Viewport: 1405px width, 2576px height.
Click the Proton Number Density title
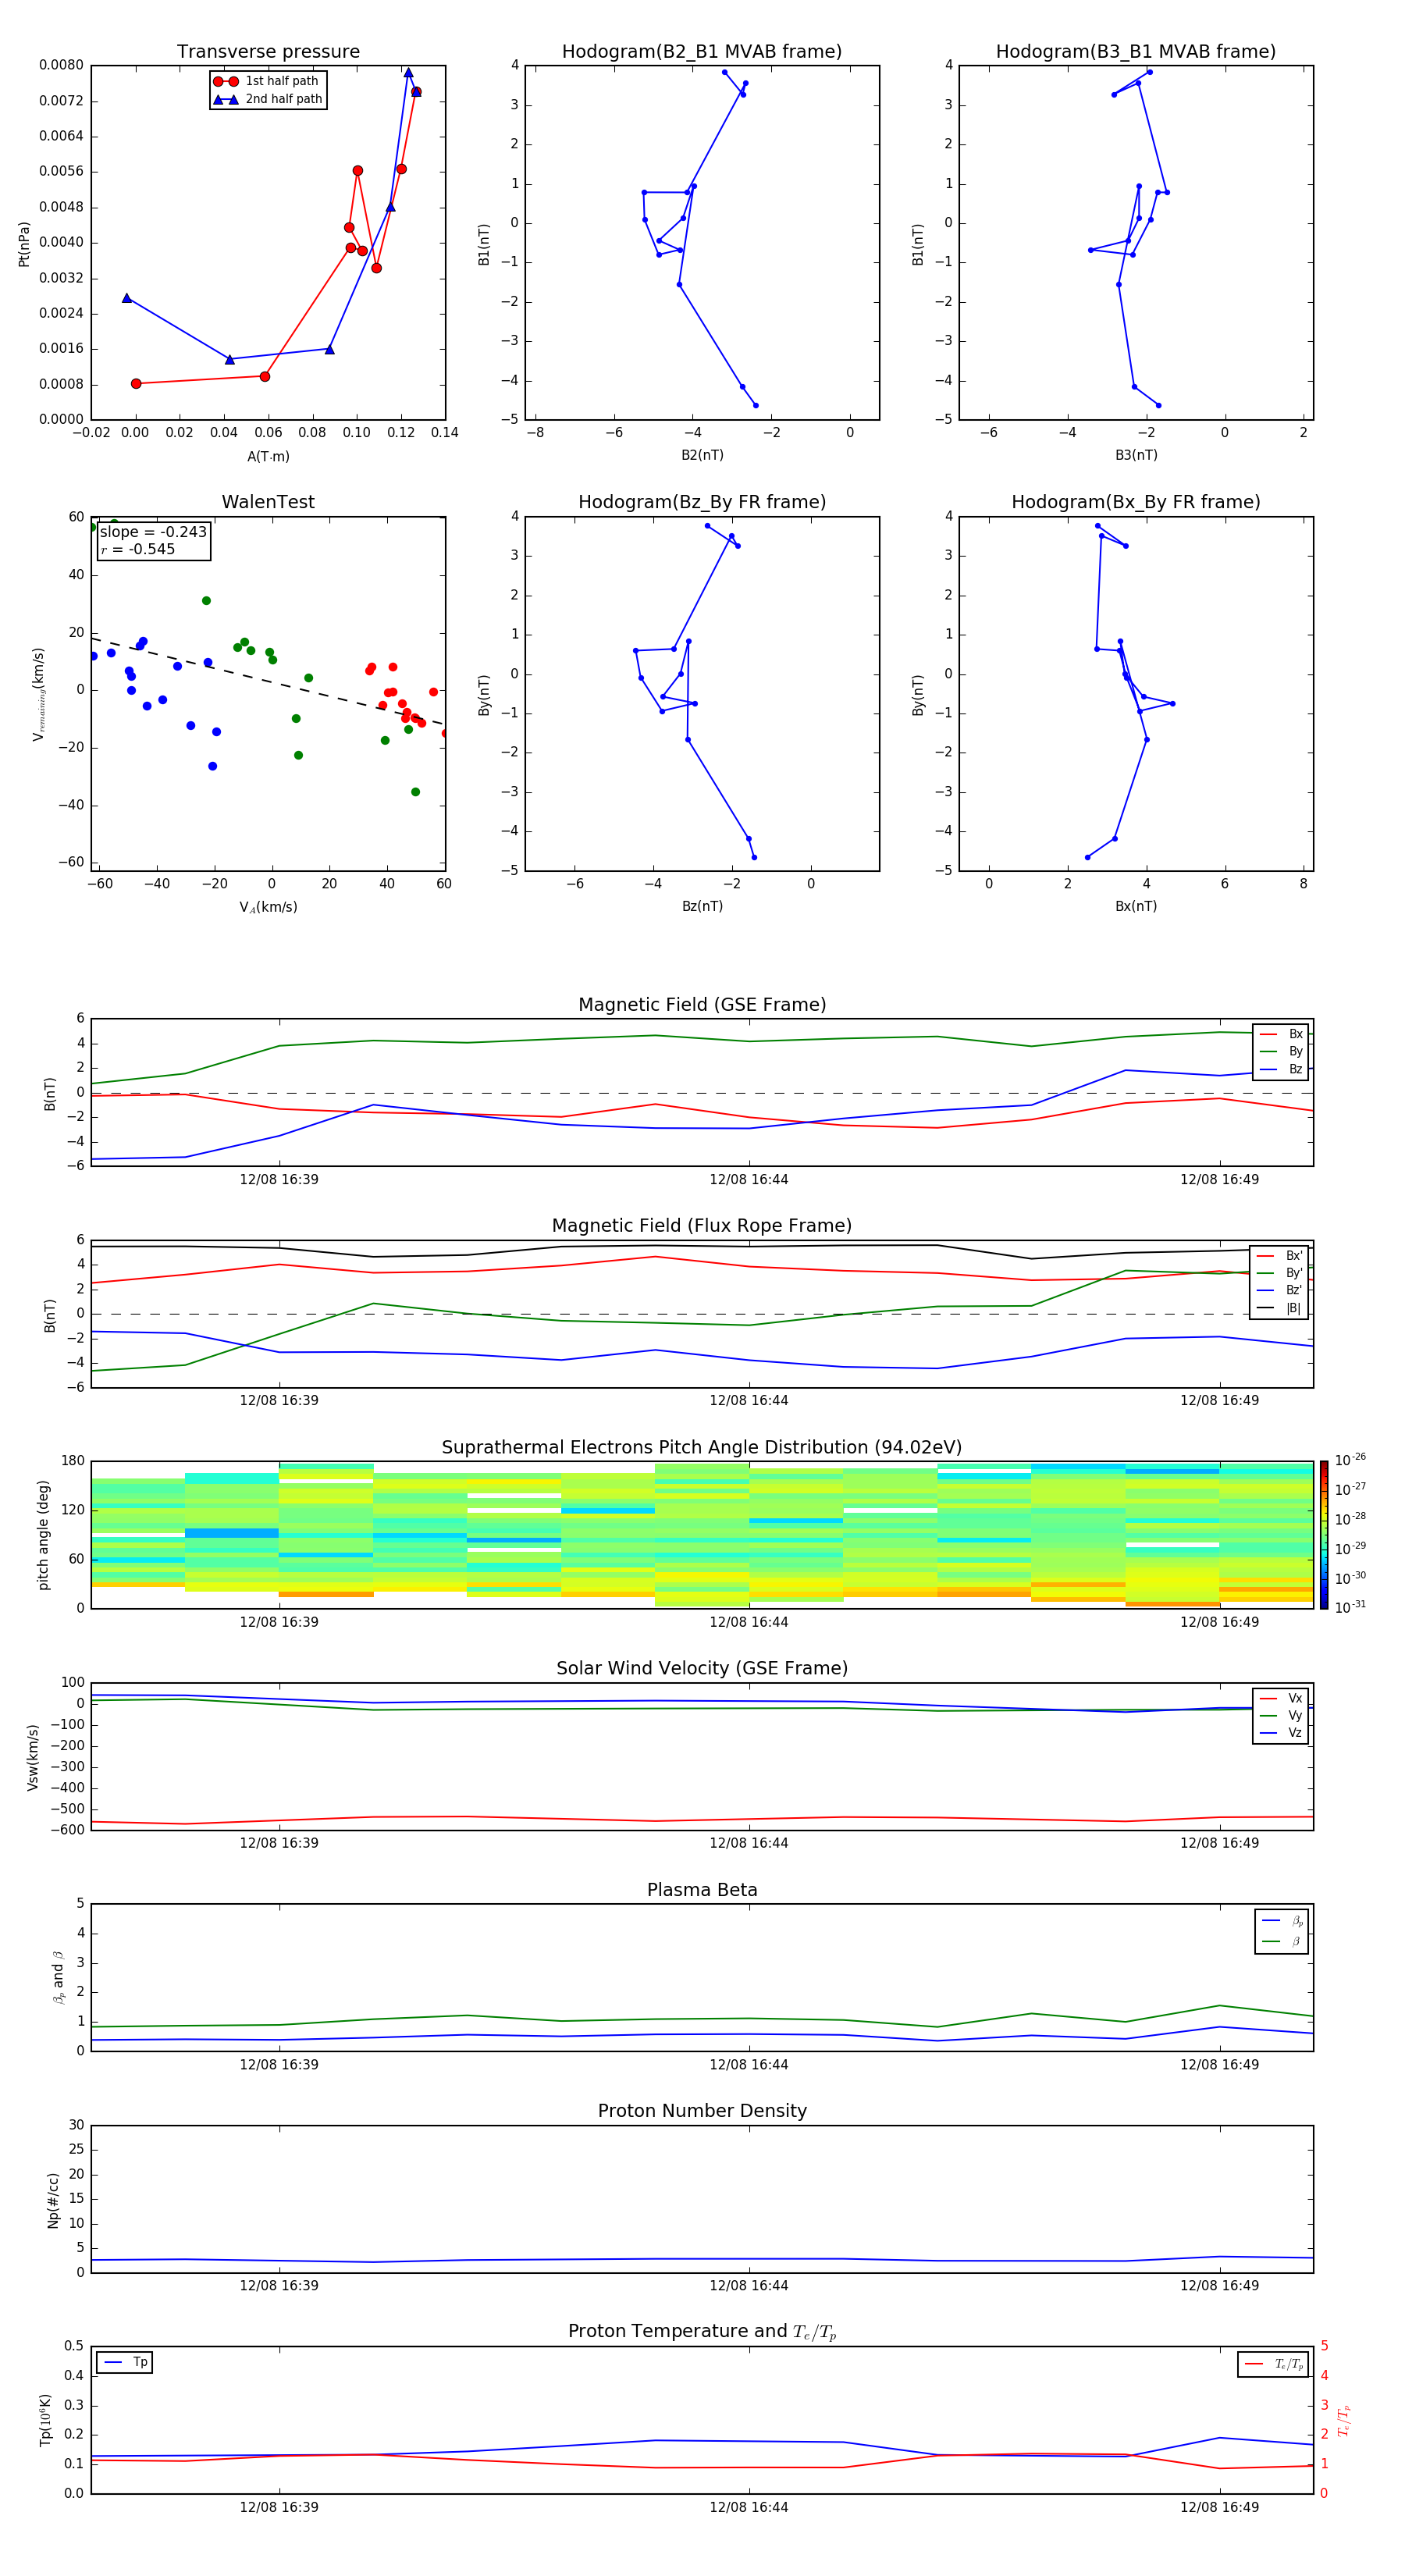[x=702, y=2111]
